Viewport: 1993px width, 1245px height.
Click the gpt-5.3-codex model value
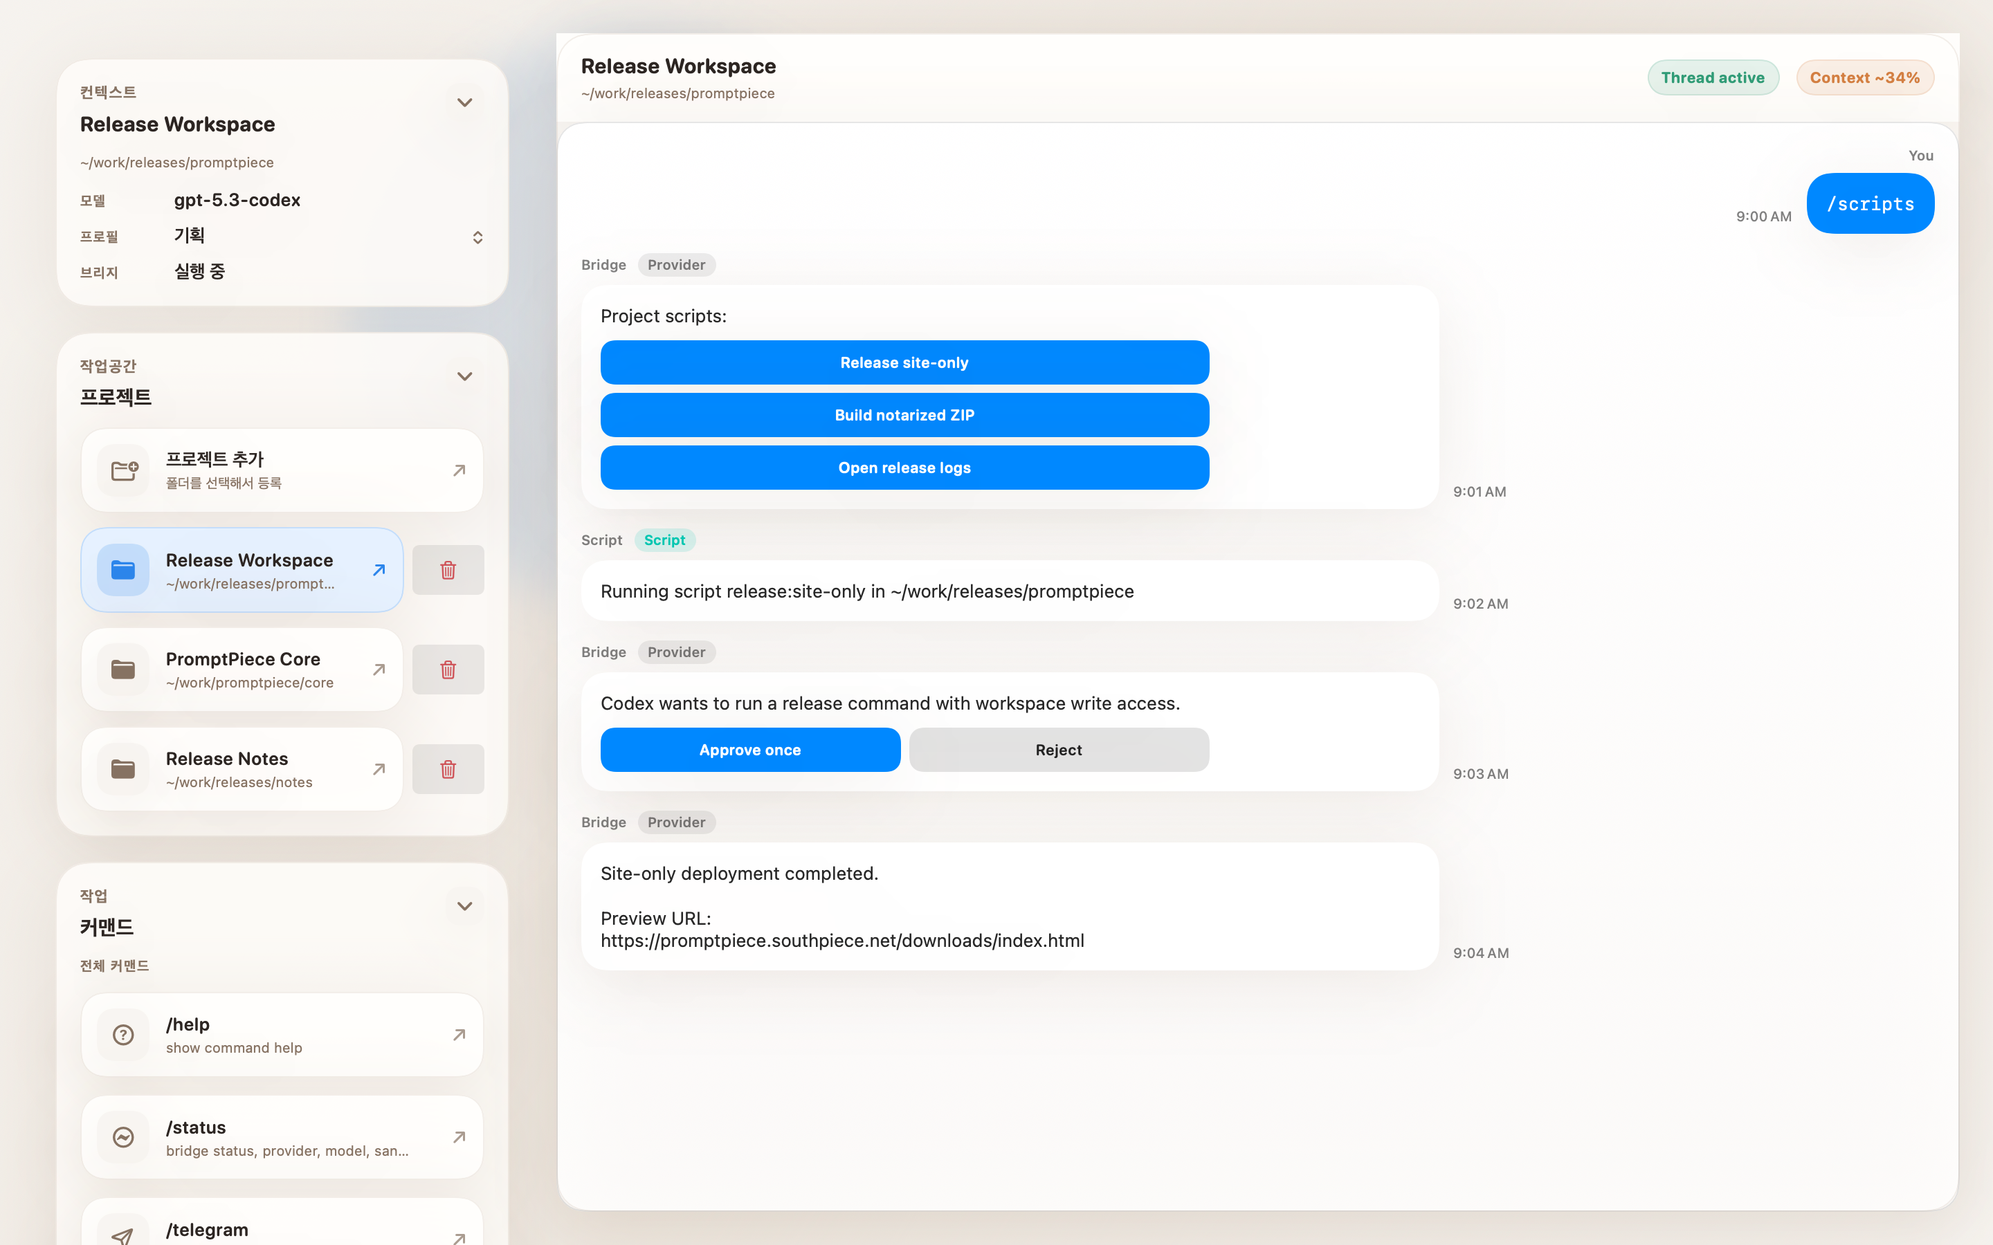click(x=237, y=200)
